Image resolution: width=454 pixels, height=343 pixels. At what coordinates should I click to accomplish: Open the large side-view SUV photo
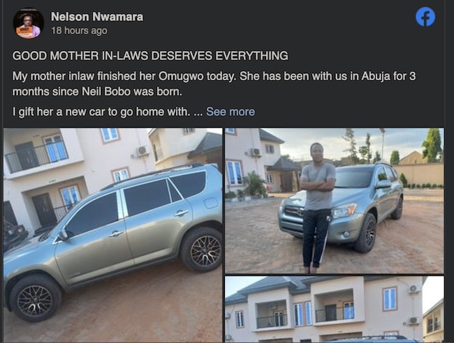click(x=112, y=235)
